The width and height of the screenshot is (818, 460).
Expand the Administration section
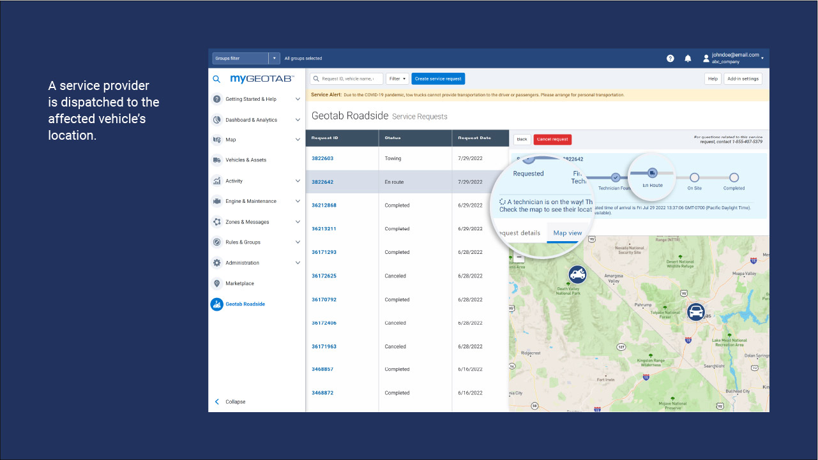pos(298,263)
